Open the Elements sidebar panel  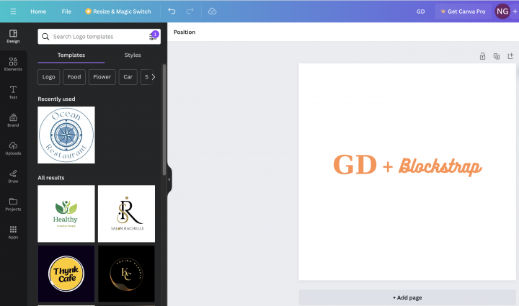pos(13,65)
